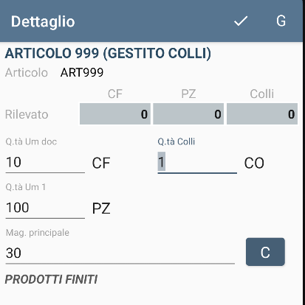The width and height of the screenshot is (305, 305).
Task: Tap the CO unit label beside colli
Action: pyautogui.click(x=254, y=163)
